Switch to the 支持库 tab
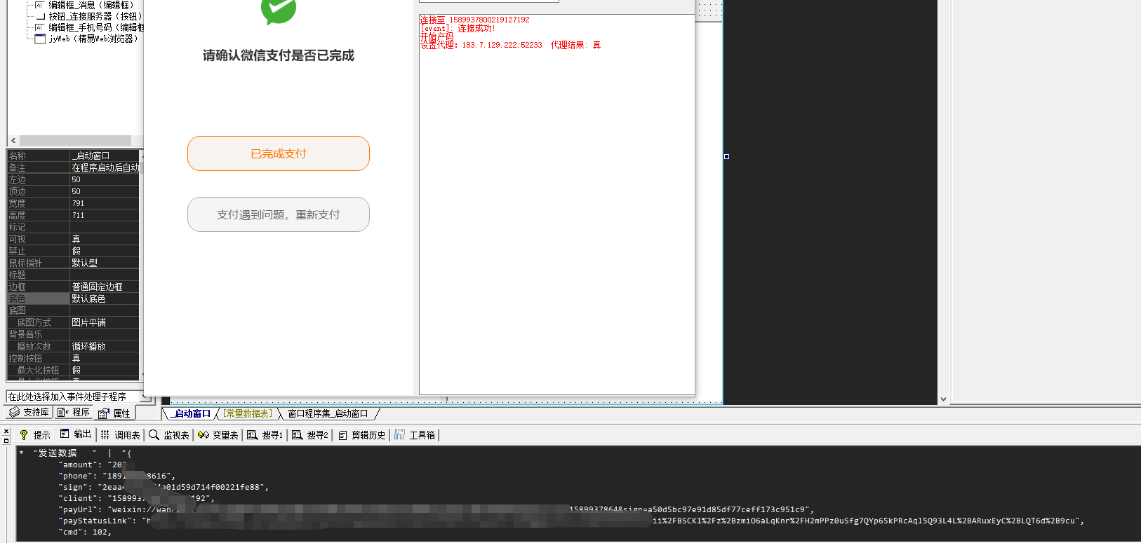Viewport: 1141px width, 543px height. [29, 413]
